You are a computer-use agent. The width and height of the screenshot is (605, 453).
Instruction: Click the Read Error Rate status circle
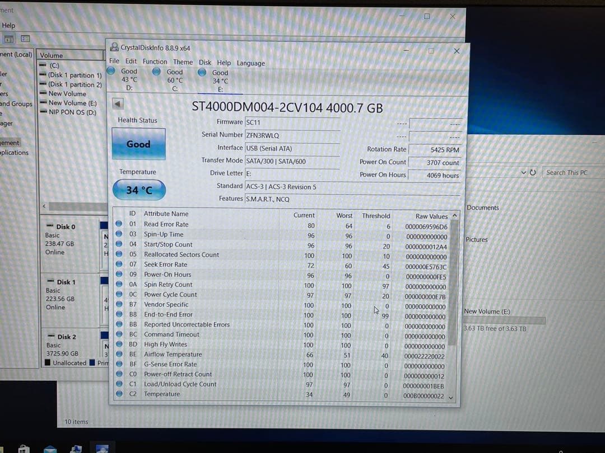119,223
